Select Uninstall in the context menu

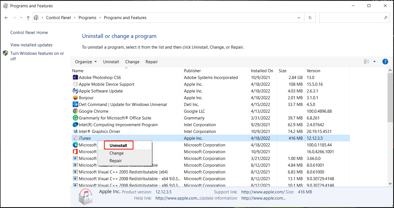click(118, 145)
